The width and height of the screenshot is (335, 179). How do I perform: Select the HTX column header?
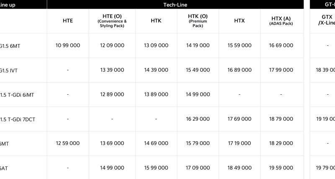pos(239,21)
